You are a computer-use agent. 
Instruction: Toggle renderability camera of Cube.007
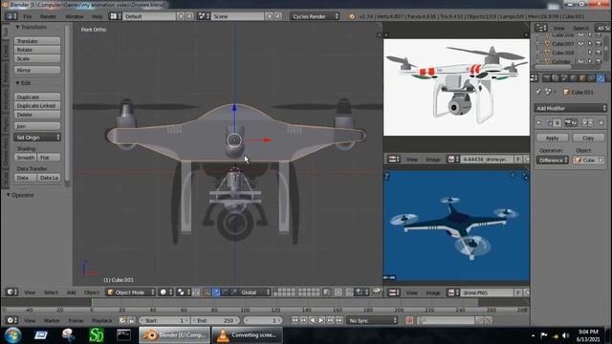(x=599, y=44)
